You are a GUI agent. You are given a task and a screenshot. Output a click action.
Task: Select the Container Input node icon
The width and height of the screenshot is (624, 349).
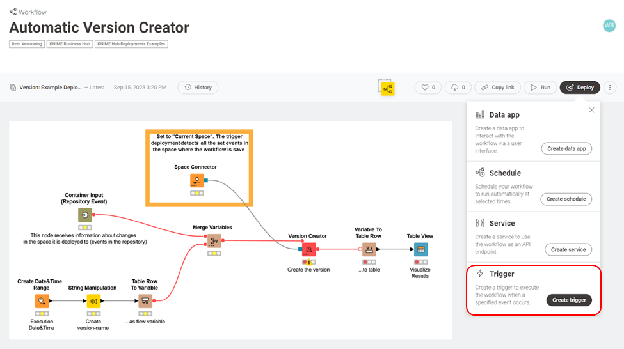tap(84, 215)
